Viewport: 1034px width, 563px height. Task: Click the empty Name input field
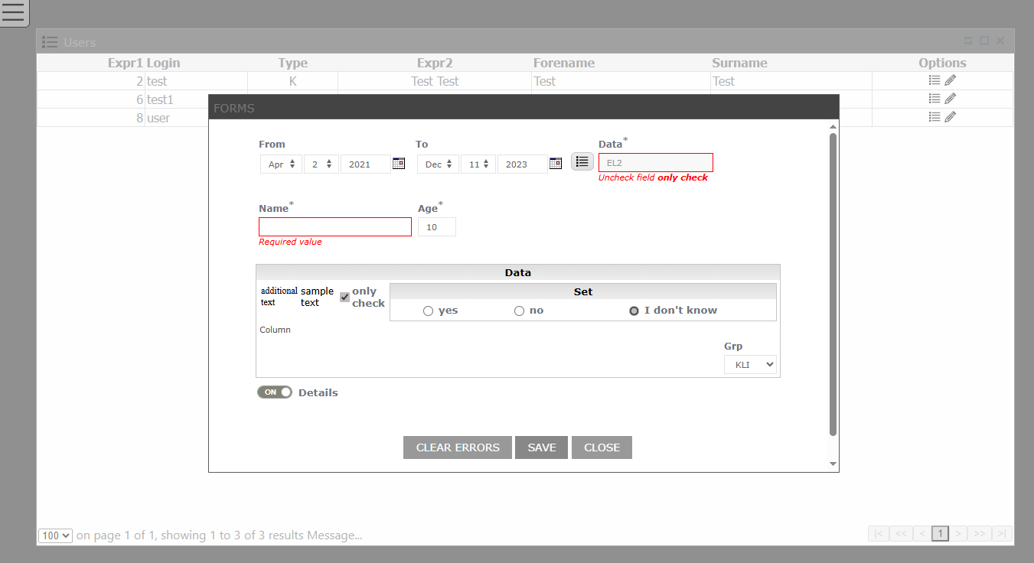coord(334,226)
